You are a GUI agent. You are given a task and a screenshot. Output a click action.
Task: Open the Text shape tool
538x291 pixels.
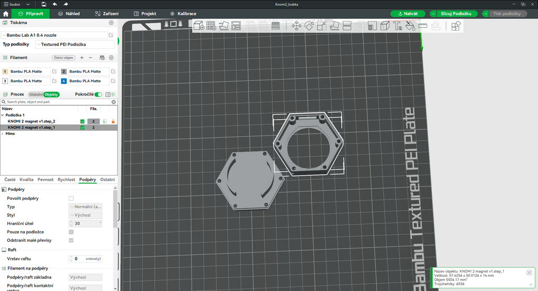[x=397, y=26]
